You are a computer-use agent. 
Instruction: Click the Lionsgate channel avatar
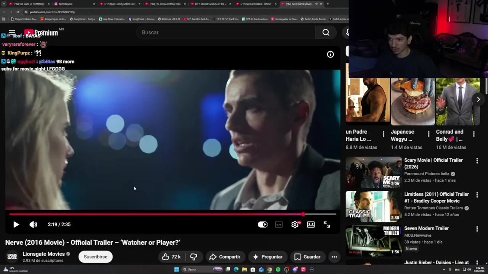[12, 257]
